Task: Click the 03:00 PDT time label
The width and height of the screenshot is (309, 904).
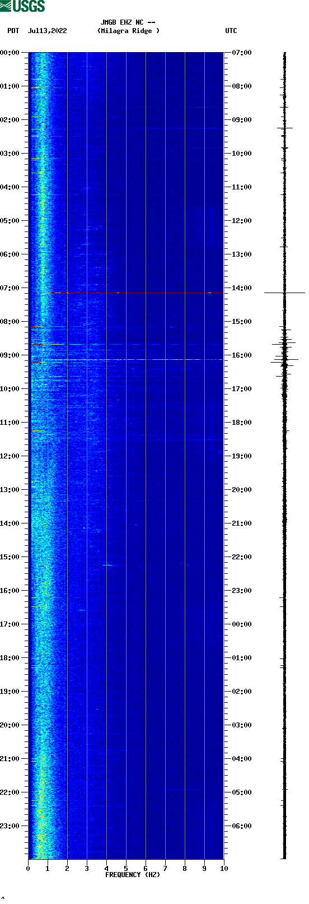Action: tap(10, 154)
